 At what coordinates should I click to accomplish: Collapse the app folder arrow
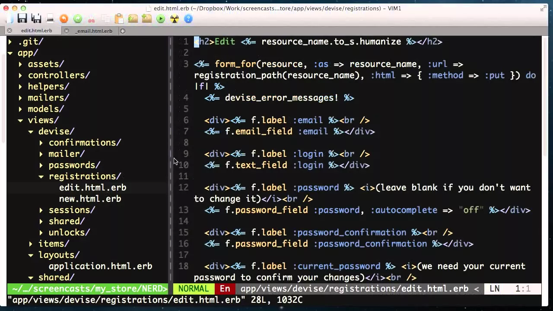pyautogui.click(x=10, y=53)
